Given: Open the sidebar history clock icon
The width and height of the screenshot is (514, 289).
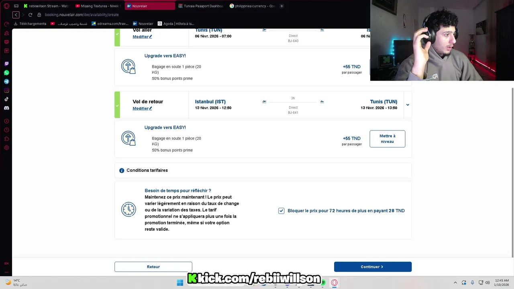Looking at the screenshot, I should [6, 130].
